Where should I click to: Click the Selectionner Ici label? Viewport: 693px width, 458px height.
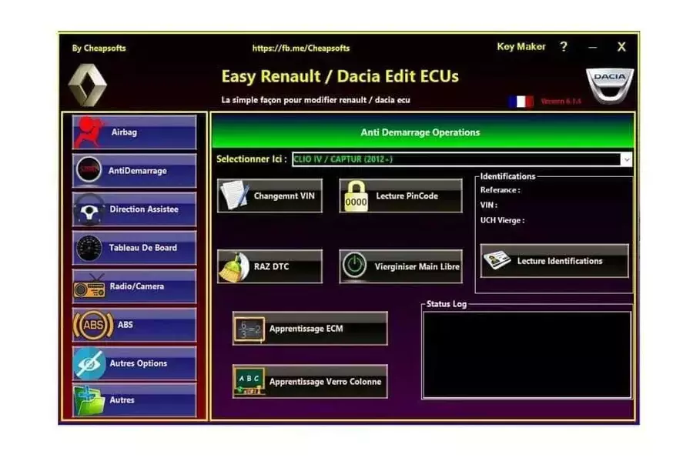coord(252,159)
